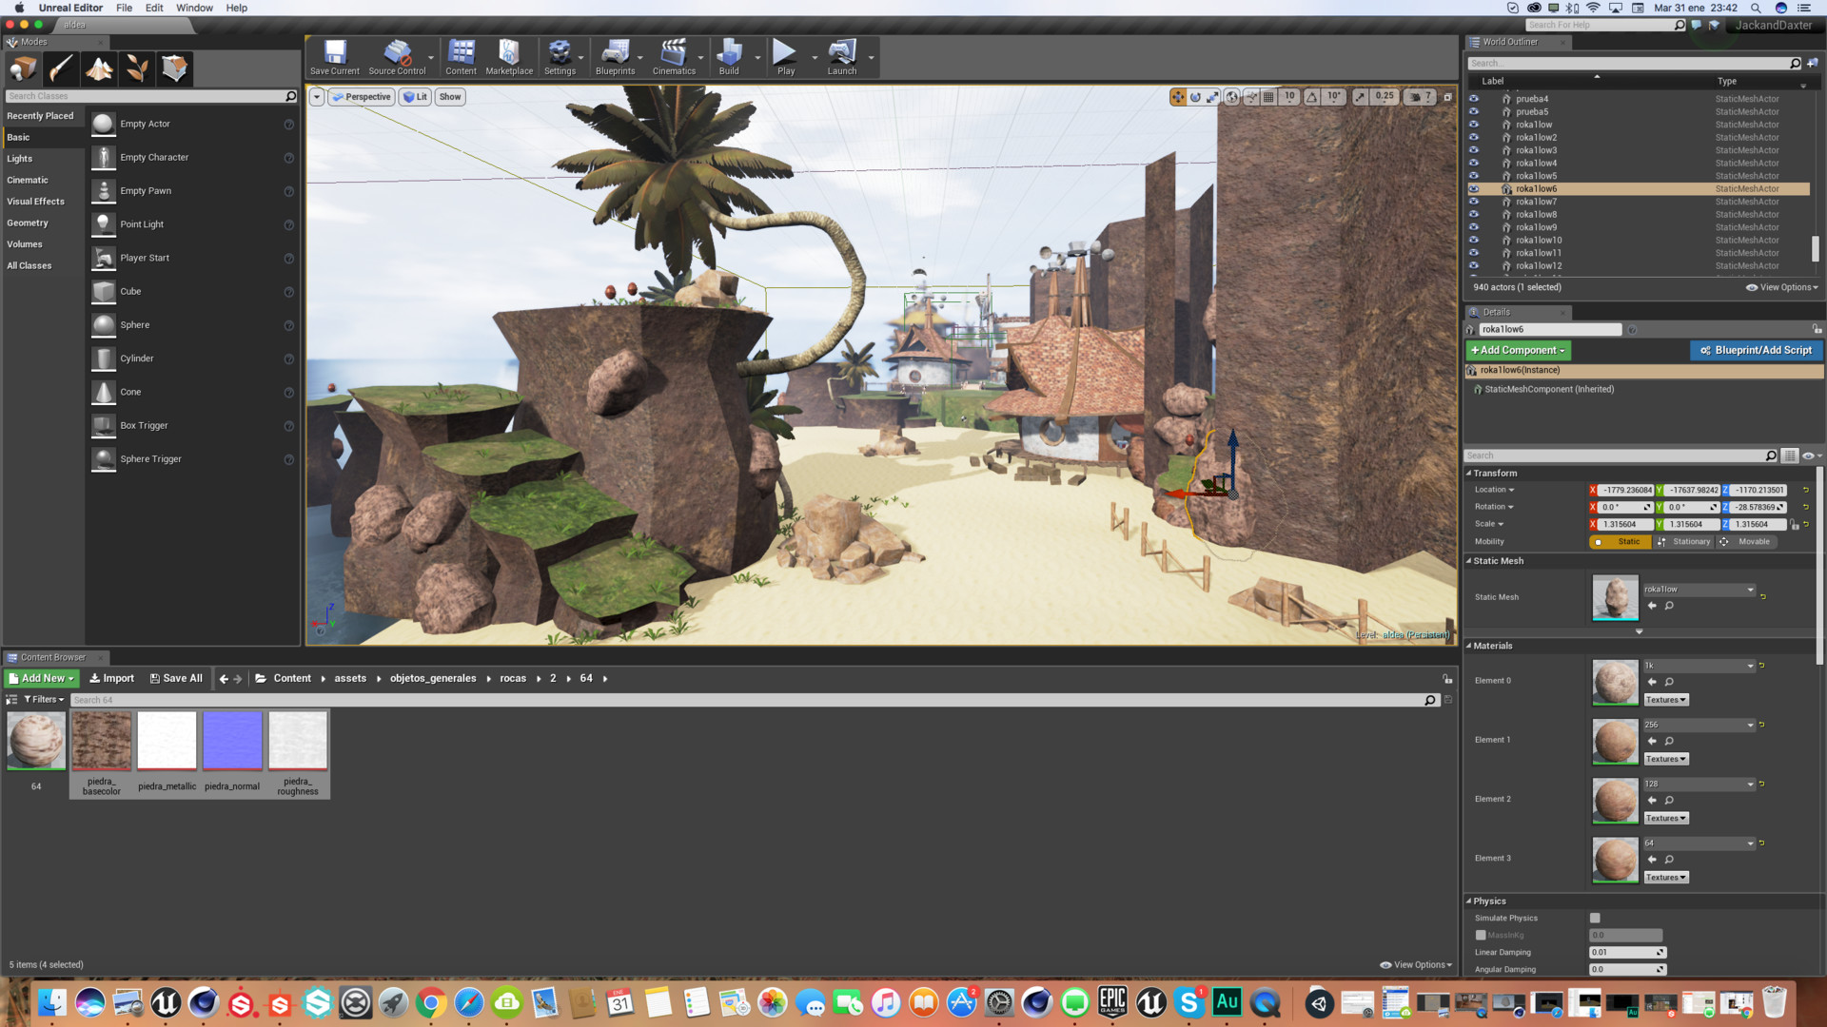Toggle world/local coordinate system globe icon
This screenshot has height=1027, width=1827.
[x=1232, y=97]
